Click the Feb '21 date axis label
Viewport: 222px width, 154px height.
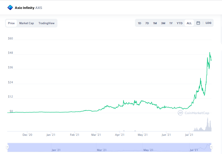[74, 135]
